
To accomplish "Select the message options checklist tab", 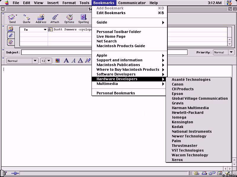I will (11, 42).
